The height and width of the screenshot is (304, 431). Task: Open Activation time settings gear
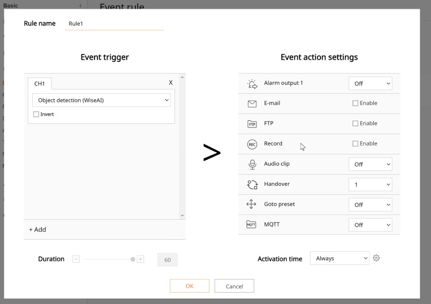[x=376, y=258]
